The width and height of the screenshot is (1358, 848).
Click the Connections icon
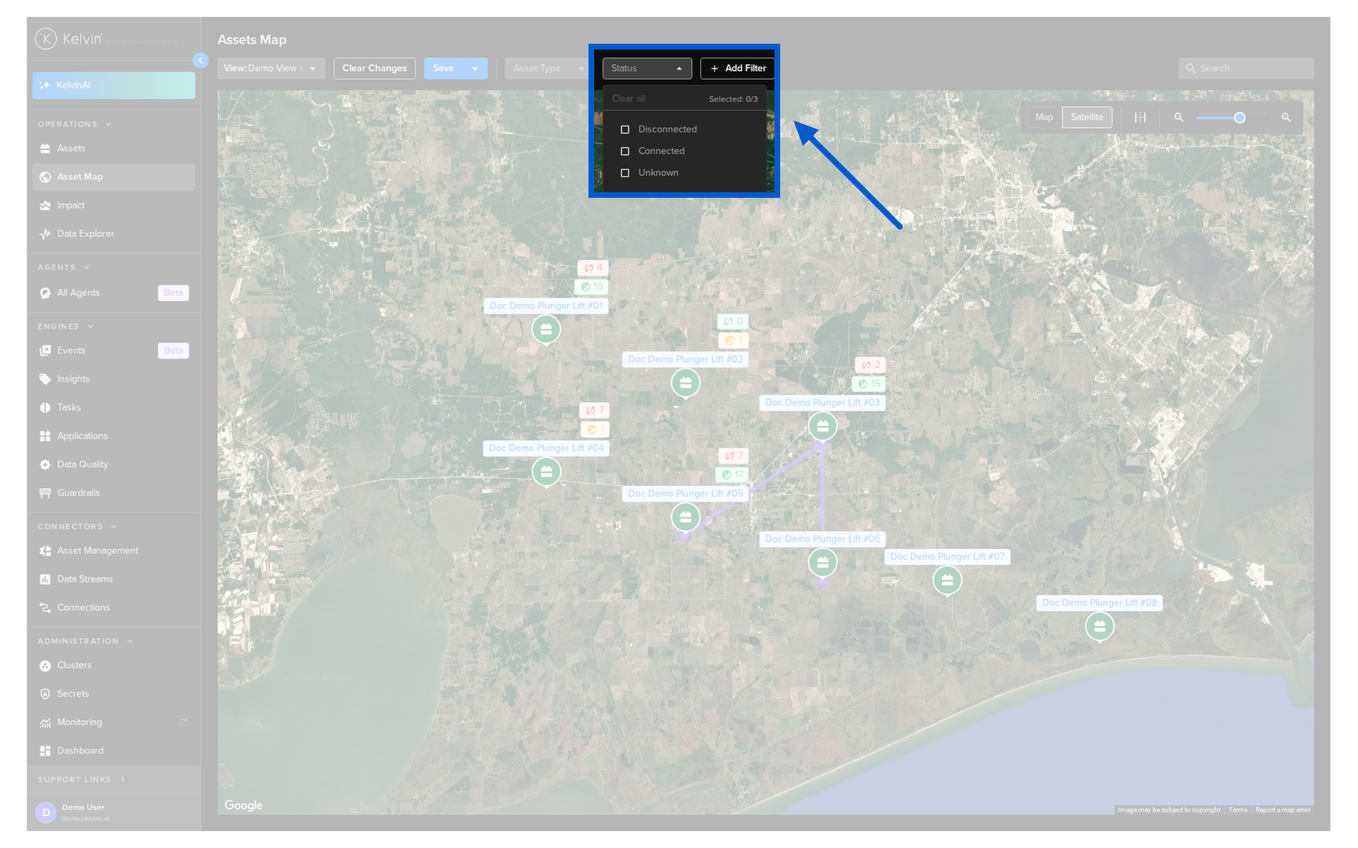[45, 608]
